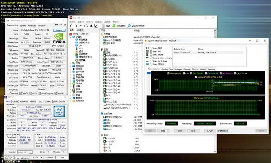Viewport: 271px width, 163px height.
Task: Open driver update via magnifier icon
Action: pos(129,26)
